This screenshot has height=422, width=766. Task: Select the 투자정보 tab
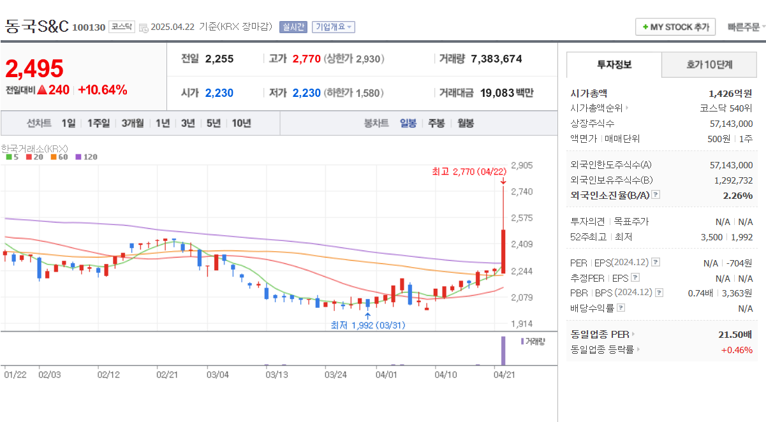pyautogui.click(x=614, y=65)
